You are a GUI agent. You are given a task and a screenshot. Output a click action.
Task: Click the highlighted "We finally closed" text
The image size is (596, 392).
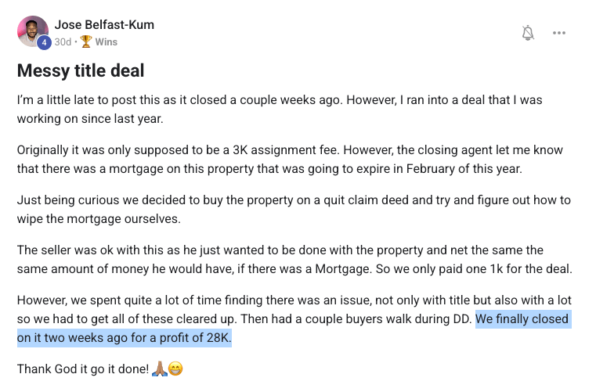[522, 318]
